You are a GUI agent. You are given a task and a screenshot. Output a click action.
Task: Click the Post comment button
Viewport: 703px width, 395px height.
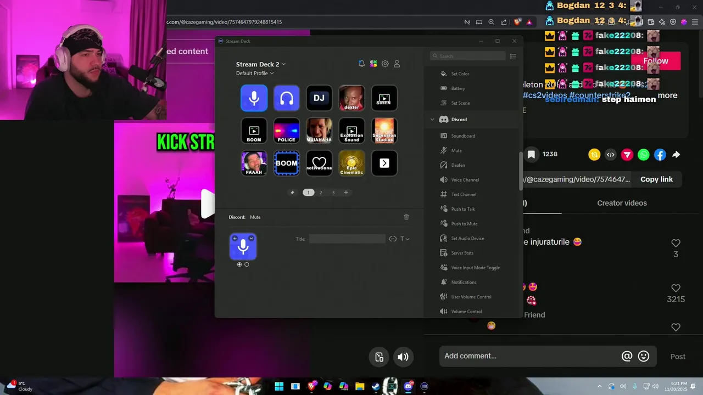678,357
